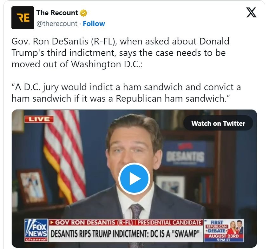The width and height of the screenshot is (269, 249).
Task: Click the tweet text about Trump's third indictment
Action: (x=120, y=52)
